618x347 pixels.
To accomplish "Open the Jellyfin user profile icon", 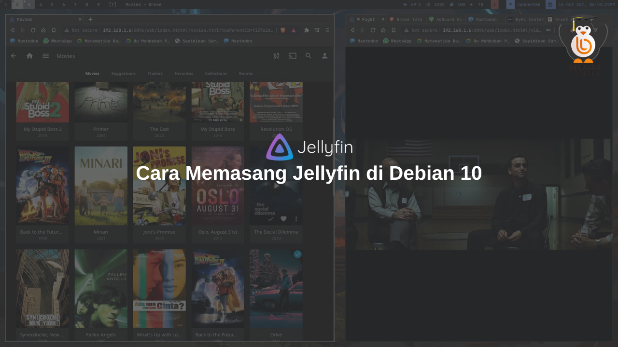I will pyautogui.click(x=324, y=56).
